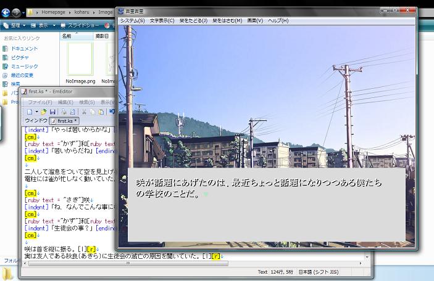Click editor line '咲は首を縦に振る。'
This screenshot has width=434, height=281.
pos(62,249)
